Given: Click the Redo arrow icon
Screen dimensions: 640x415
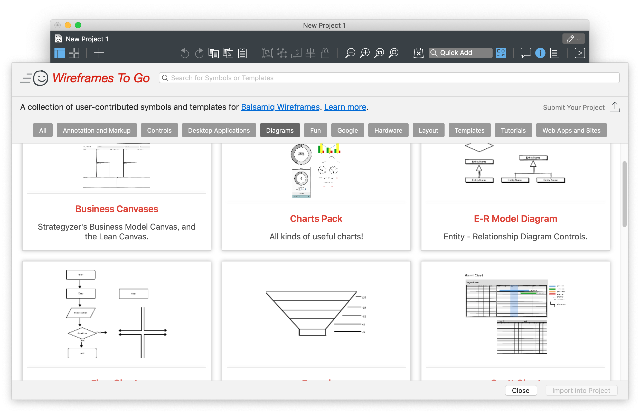Looking at the screenshot, I should pos(199,53).
